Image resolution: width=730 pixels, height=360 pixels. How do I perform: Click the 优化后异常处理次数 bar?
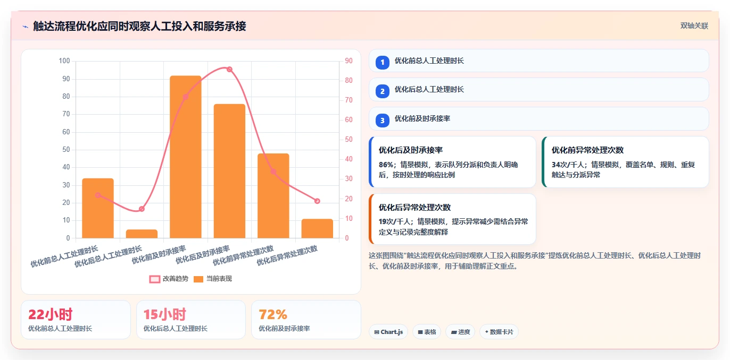pyautogui.click(x=317, y=228)
